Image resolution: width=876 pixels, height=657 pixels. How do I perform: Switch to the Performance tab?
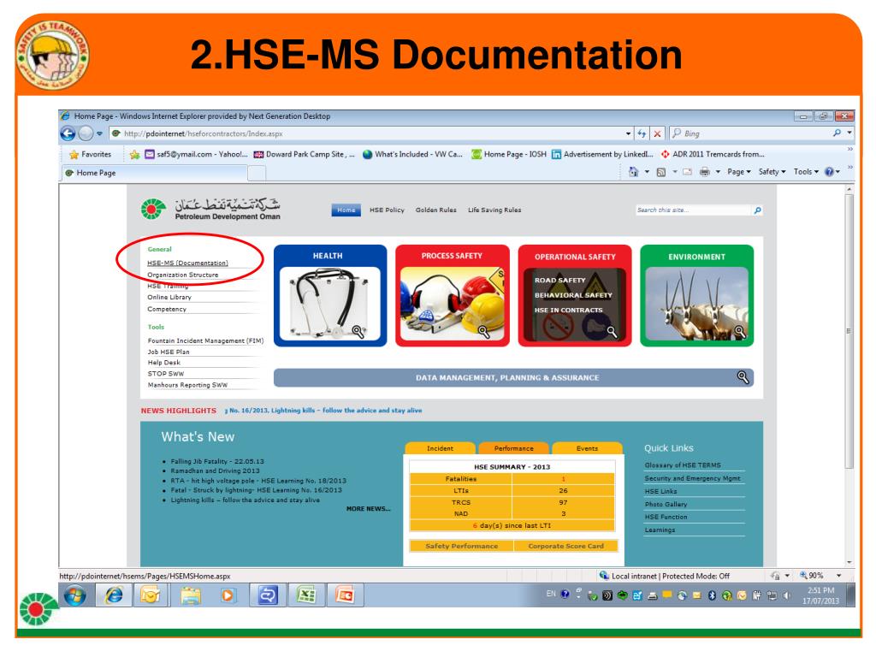click(513, 448)
